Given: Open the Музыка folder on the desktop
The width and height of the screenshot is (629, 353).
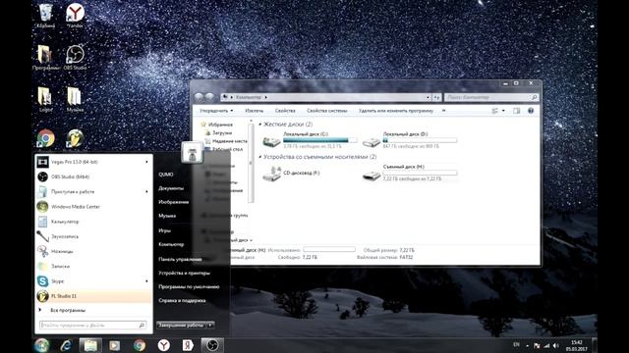Looking at the screenshot, I should (75, 99).
